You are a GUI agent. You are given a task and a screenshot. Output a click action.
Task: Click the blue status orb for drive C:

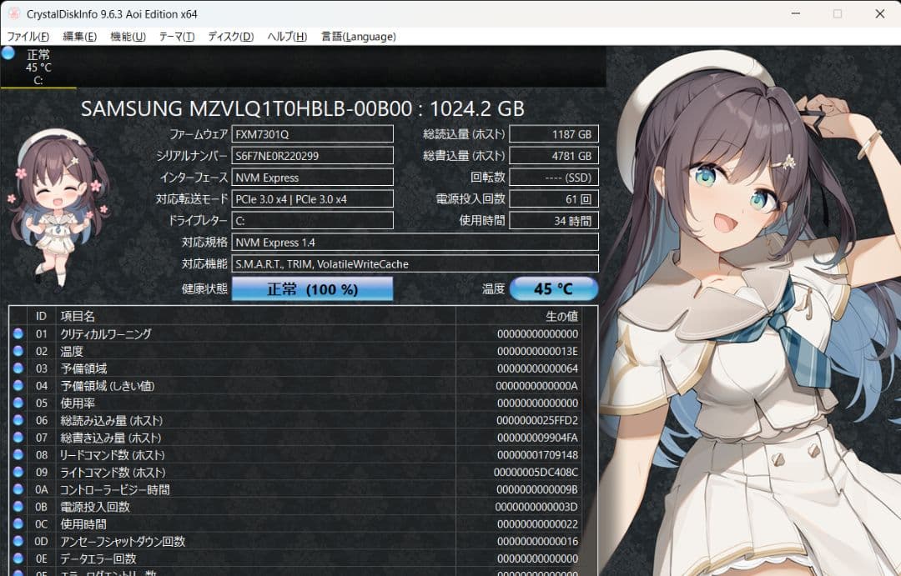coord(8,53)
